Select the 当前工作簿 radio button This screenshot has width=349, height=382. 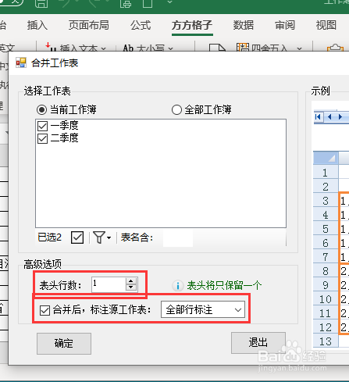(41, 109)
